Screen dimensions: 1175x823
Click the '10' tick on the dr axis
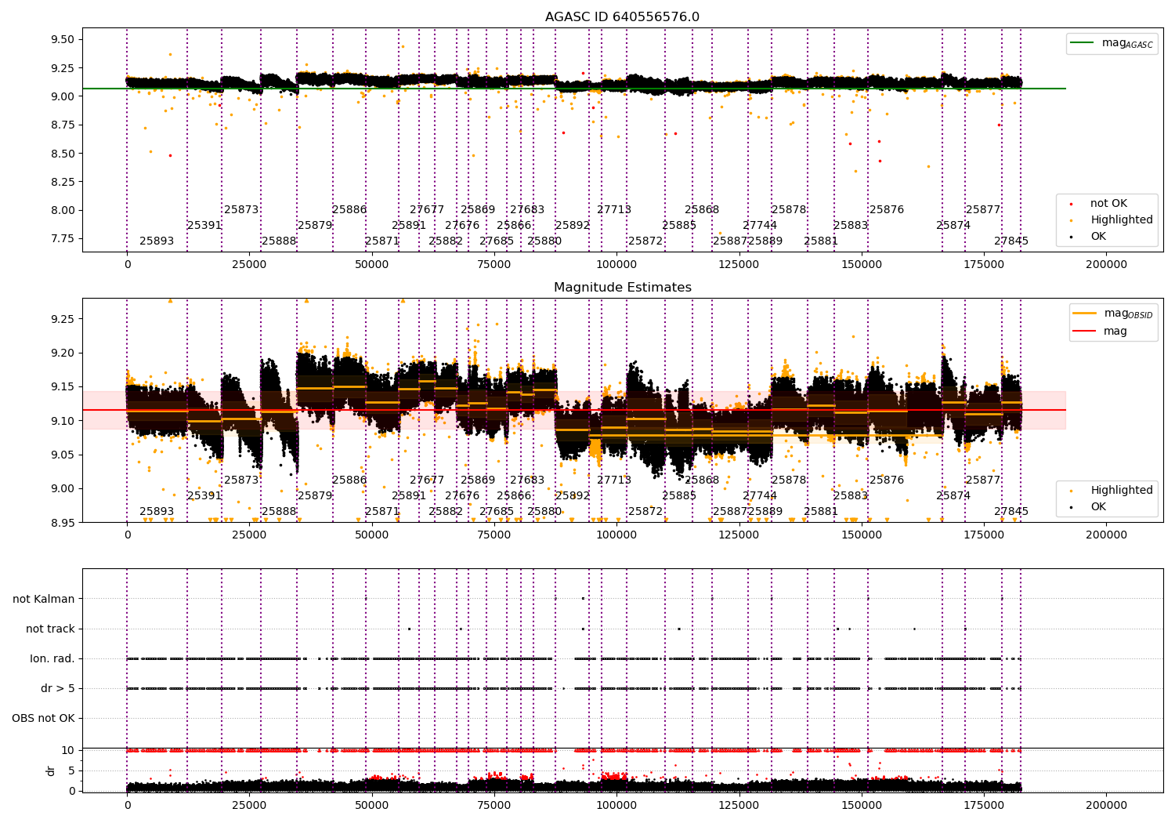(68, 751)
